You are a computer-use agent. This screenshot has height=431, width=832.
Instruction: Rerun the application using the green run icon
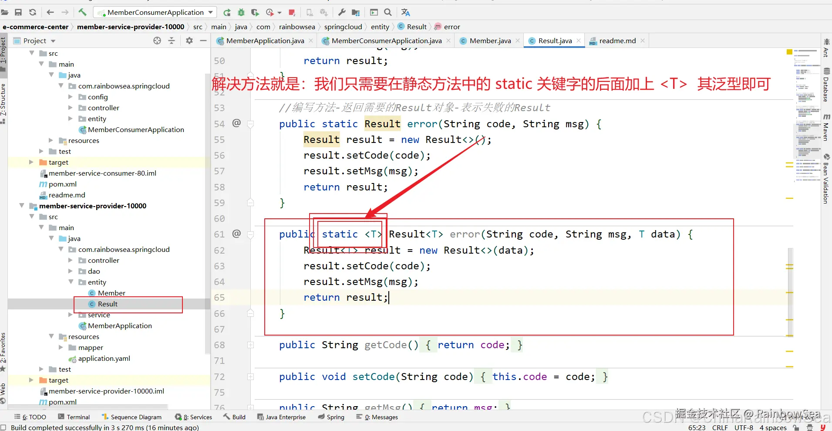click(227, 12)
